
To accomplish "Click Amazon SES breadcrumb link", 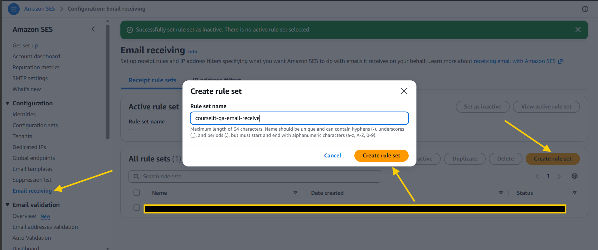I will point(40,9).
